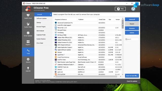The image size is (162, 91).
Task: Open the Help button in header
Action: (x=120, y=9)
